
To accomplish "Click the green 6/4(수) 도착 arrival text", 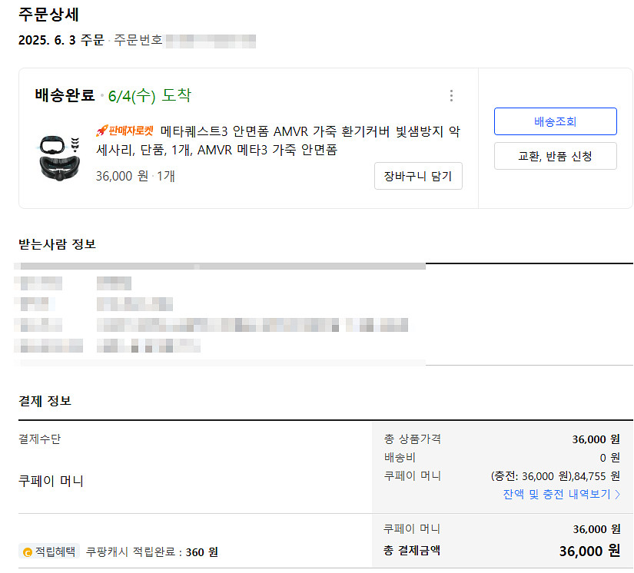I will coord(150,96).
